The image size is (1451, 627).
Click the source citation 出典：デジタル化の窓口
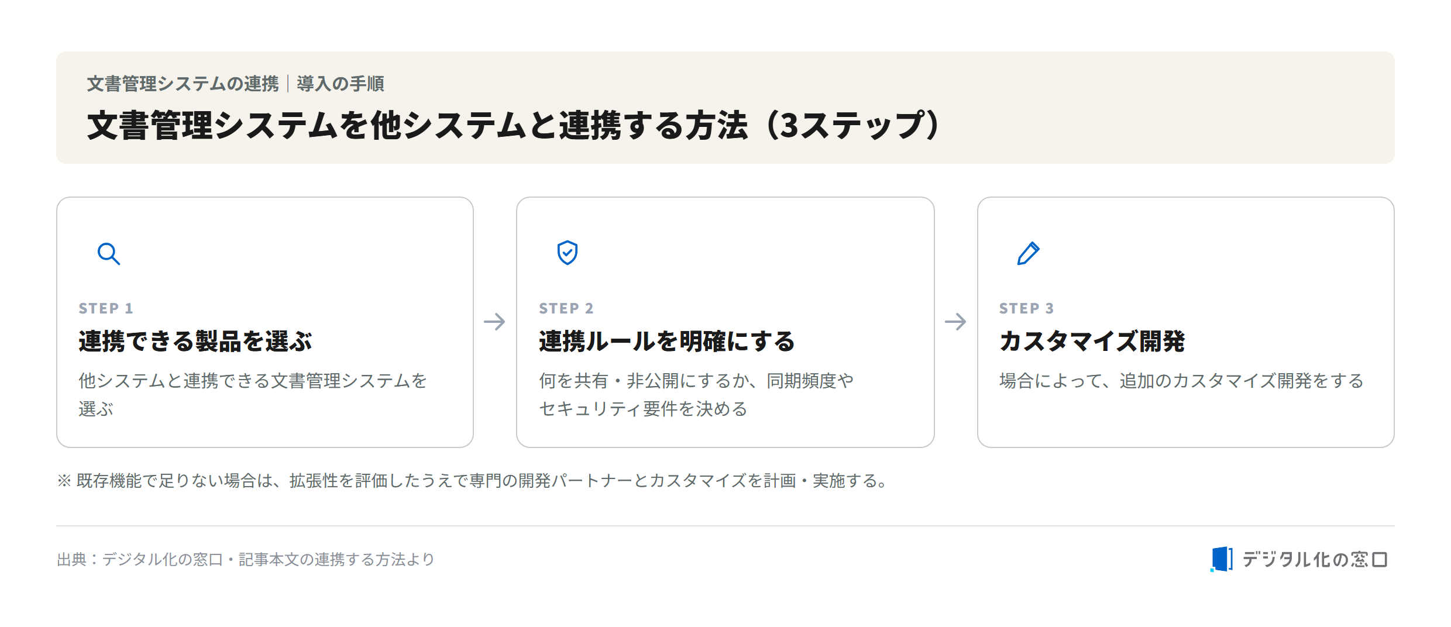point(246,560)
